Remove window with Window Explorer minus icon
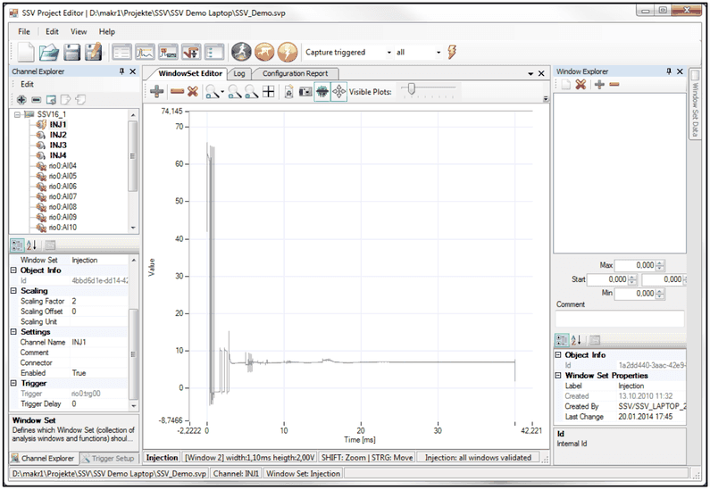The width and height of the screenshot is (710, 490). tap(614, 84)
